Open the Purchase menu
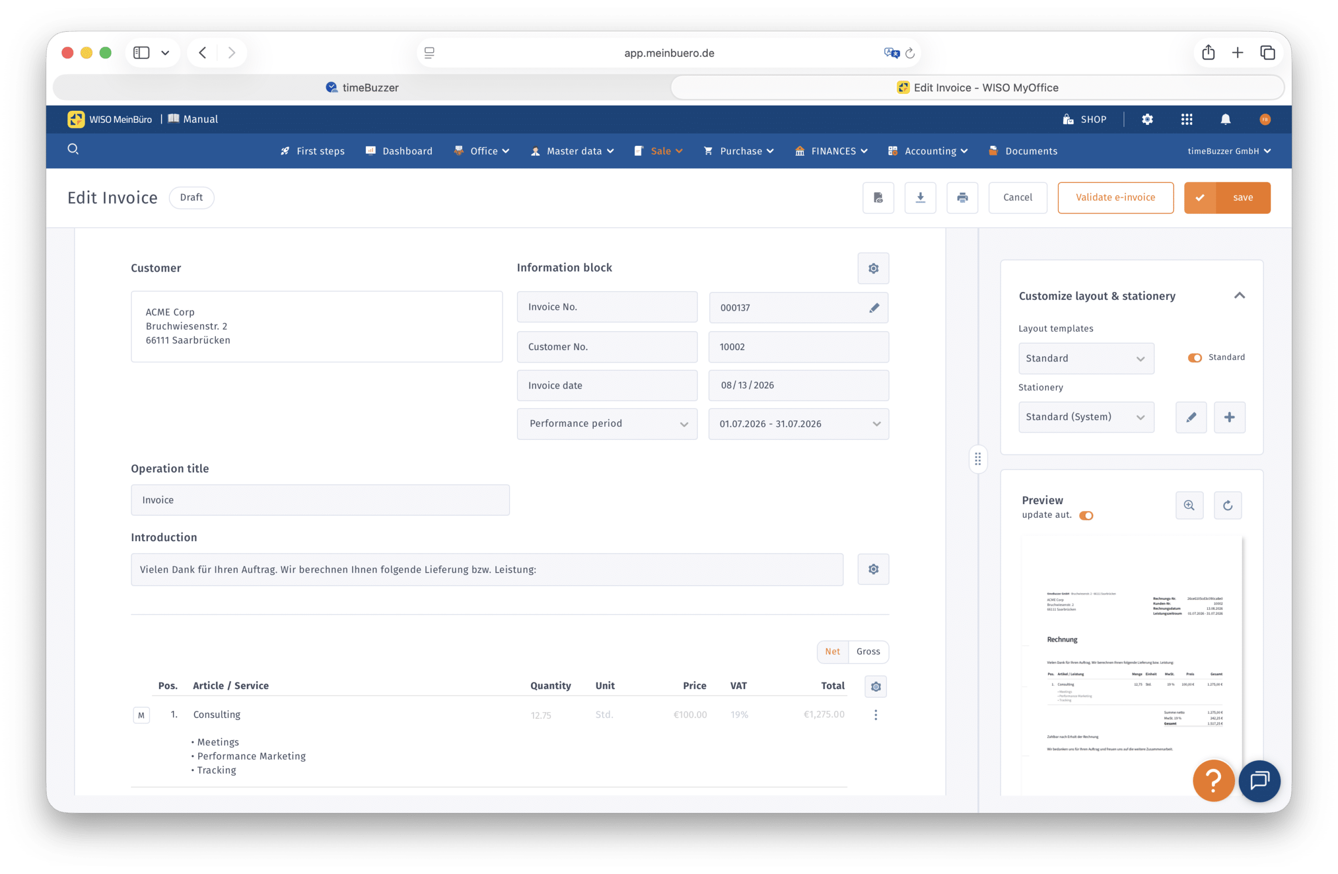Screen dimensions: 1338x874 click(739, 150)
